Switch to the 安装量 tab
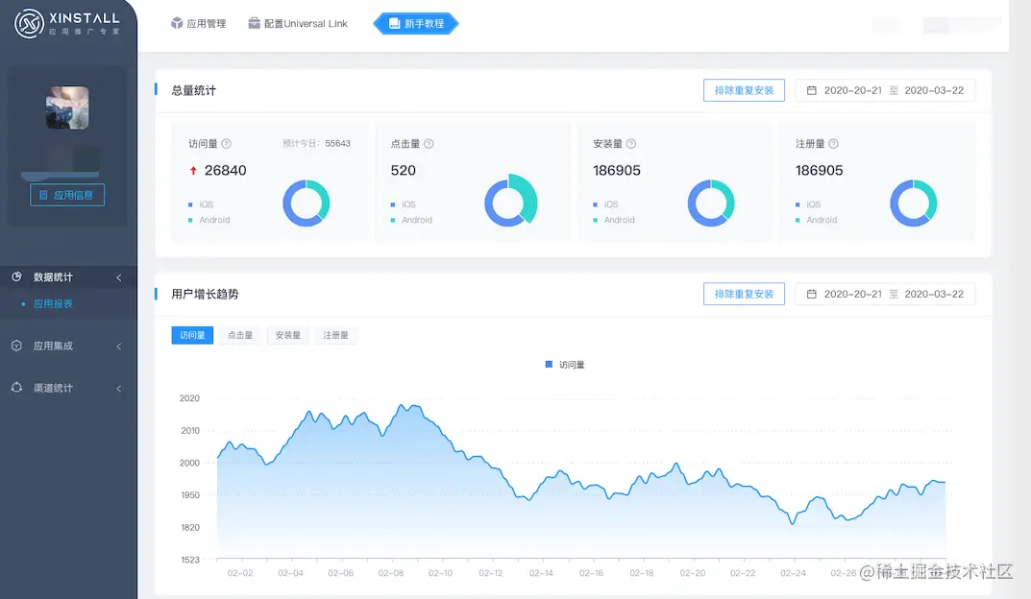This screenshot has width=1031, height=599. pos(287,334)
